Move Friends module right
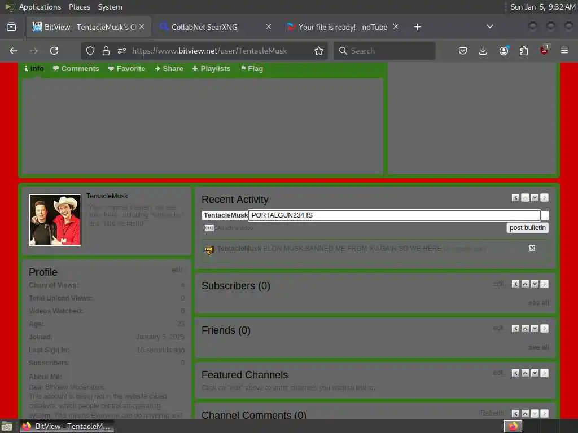The width and height of the screenshot is (578, 433). (x=545, y=329)
